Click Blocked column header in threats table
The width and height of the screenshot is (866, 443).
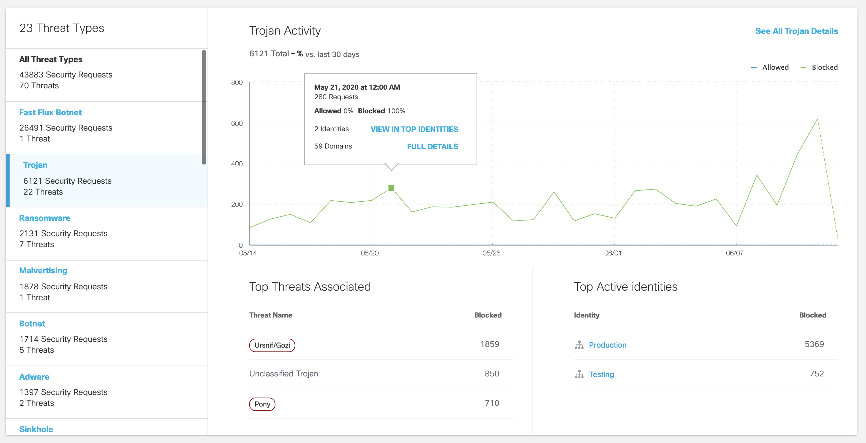pyautogui.click(x=488, y=315)
